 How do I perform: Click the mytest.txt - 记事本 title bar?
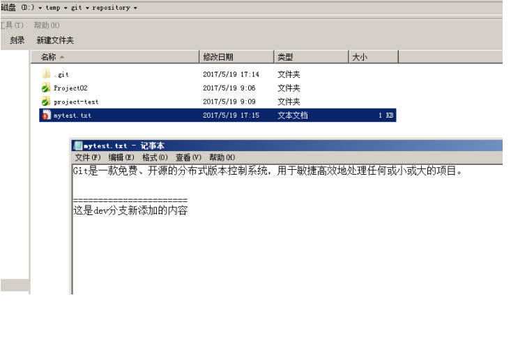coord(287,145)
